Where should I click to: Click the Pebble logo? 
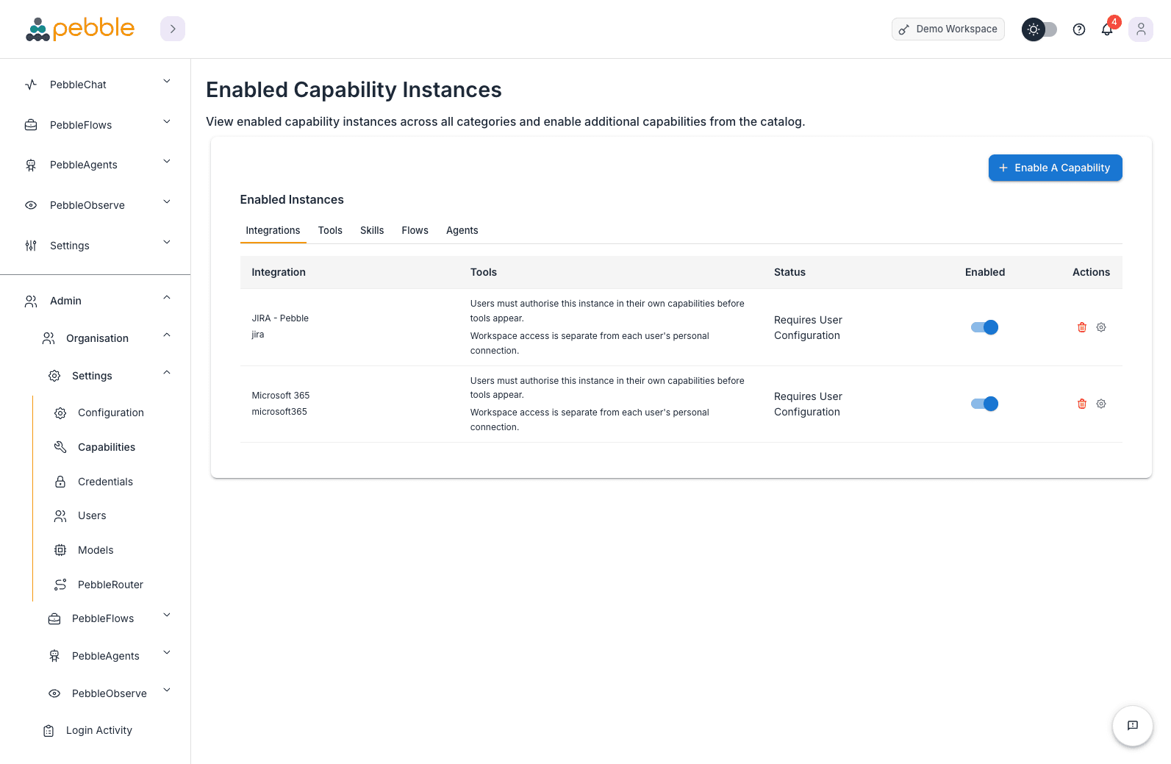[80, 29]
